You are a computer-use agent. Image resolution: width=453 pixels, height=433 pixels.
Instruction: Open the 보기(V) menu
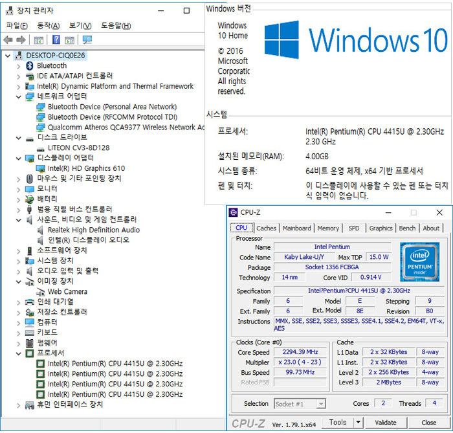click(x=80, y=26)
